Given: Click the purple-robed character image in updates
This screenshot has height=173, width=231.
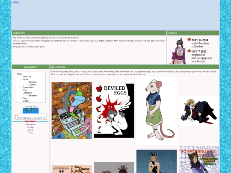Looking at the screenshot, I should point(178,51).
